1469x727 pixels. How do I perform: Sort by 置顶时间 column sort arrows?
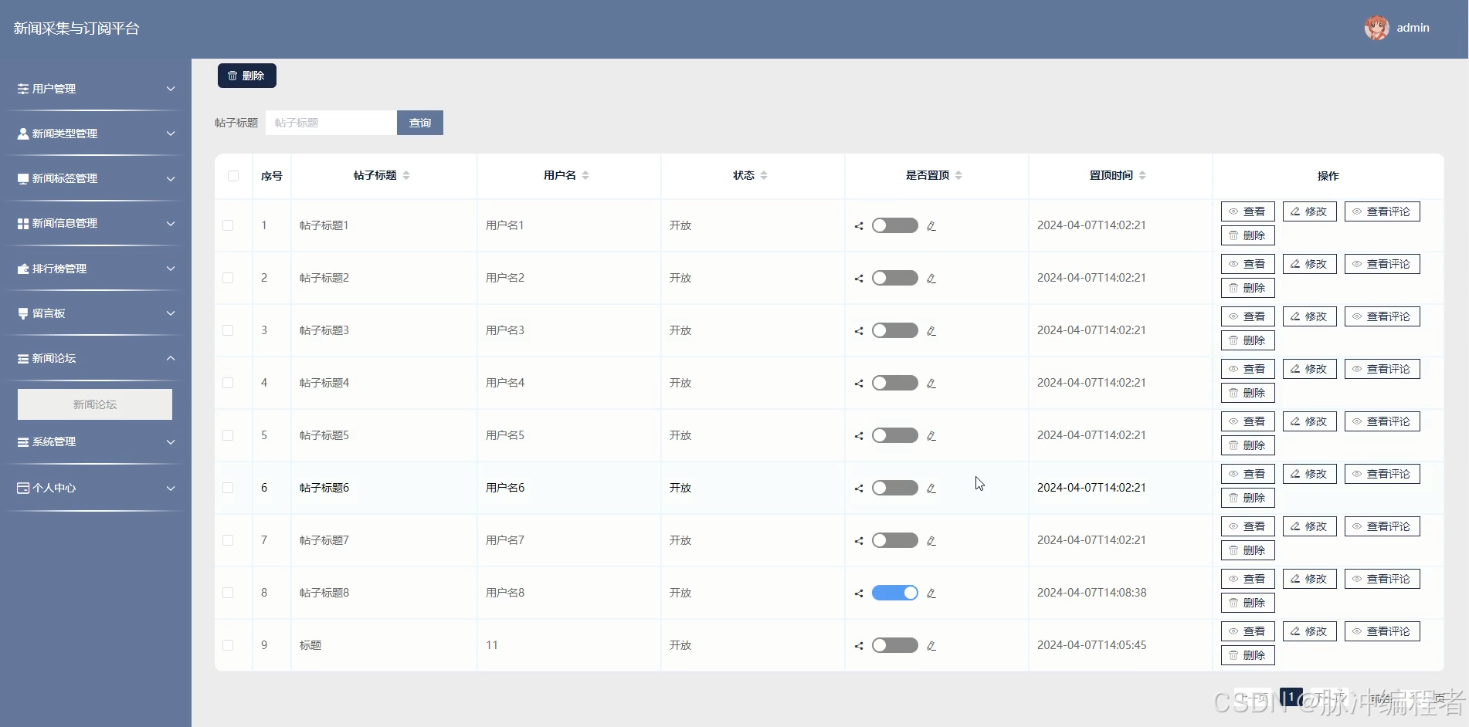(1142, 175)
